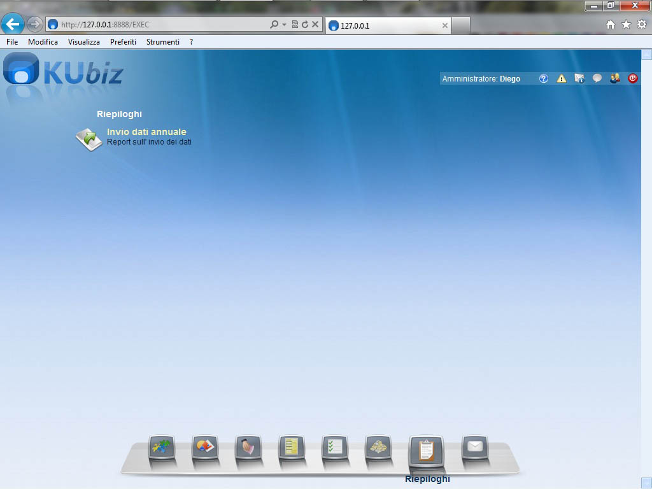
Task: Expand the address bar search dropdown arrow
Action: pos(284,25)
